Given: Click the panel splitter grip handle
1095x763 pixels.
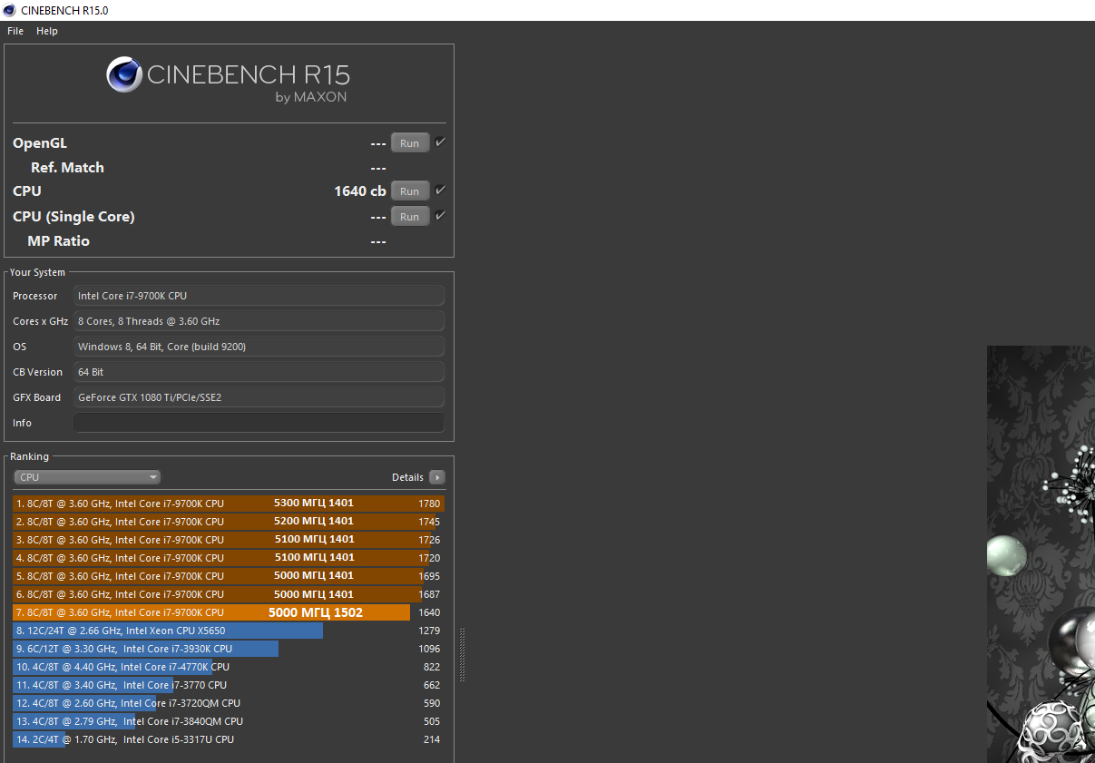Looking at the screenshot, I should point(462,654).
